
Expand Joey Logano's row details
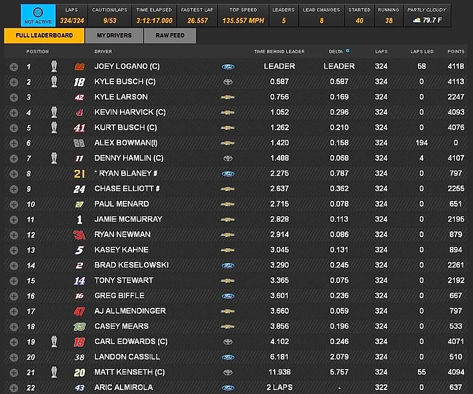[14, 66]
